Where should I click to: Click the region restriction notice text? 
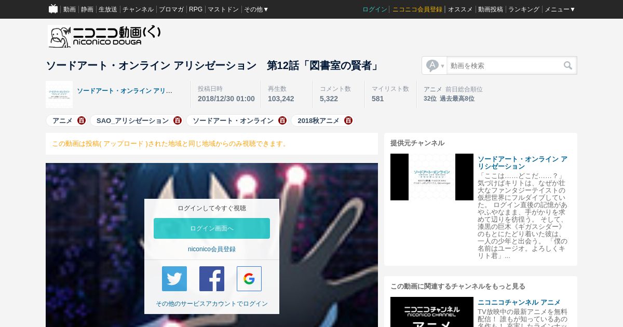click(x=170, y=144)
